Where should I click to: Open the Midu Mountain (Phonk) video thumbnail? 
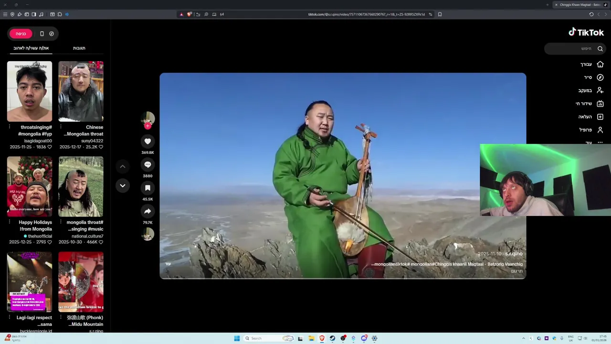click(81, 282)
